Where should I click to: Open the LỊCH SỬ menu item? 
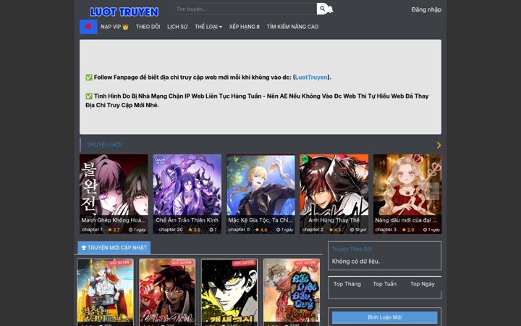click(177, 27)
